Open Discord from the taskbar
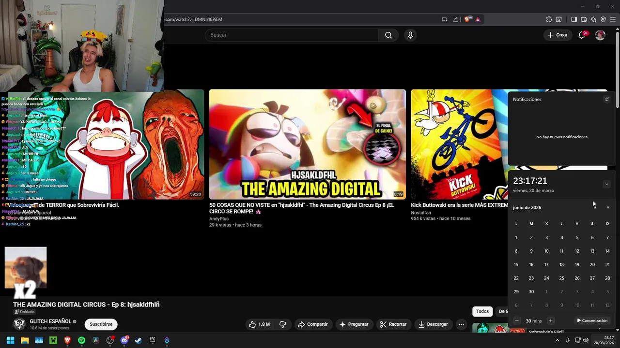This screenshot has height=348, width=620. click(124, 340)
